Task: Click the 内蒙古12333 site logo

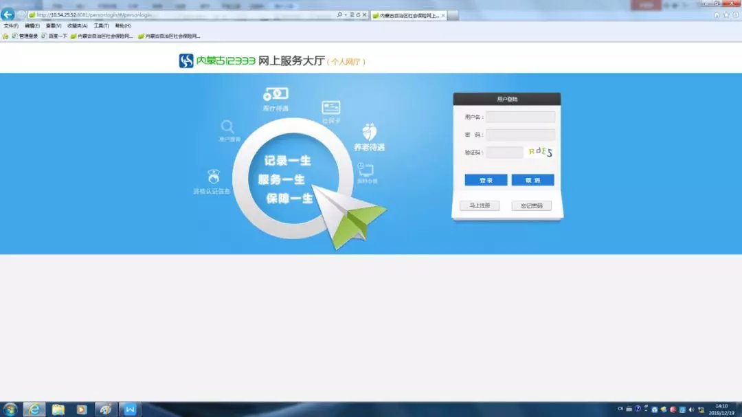Action: 217,60
